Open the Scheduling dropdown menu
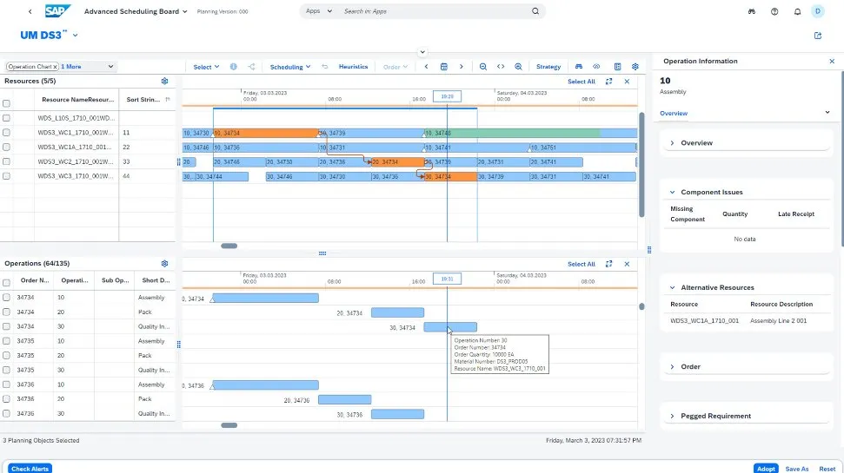The height and width of the screenshot is (473, 844). (291, 67)
